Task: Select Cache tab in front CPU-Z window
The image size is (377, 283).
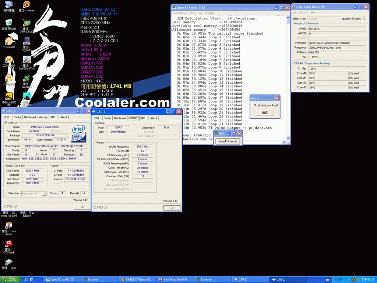Action: tap(107, 118)
